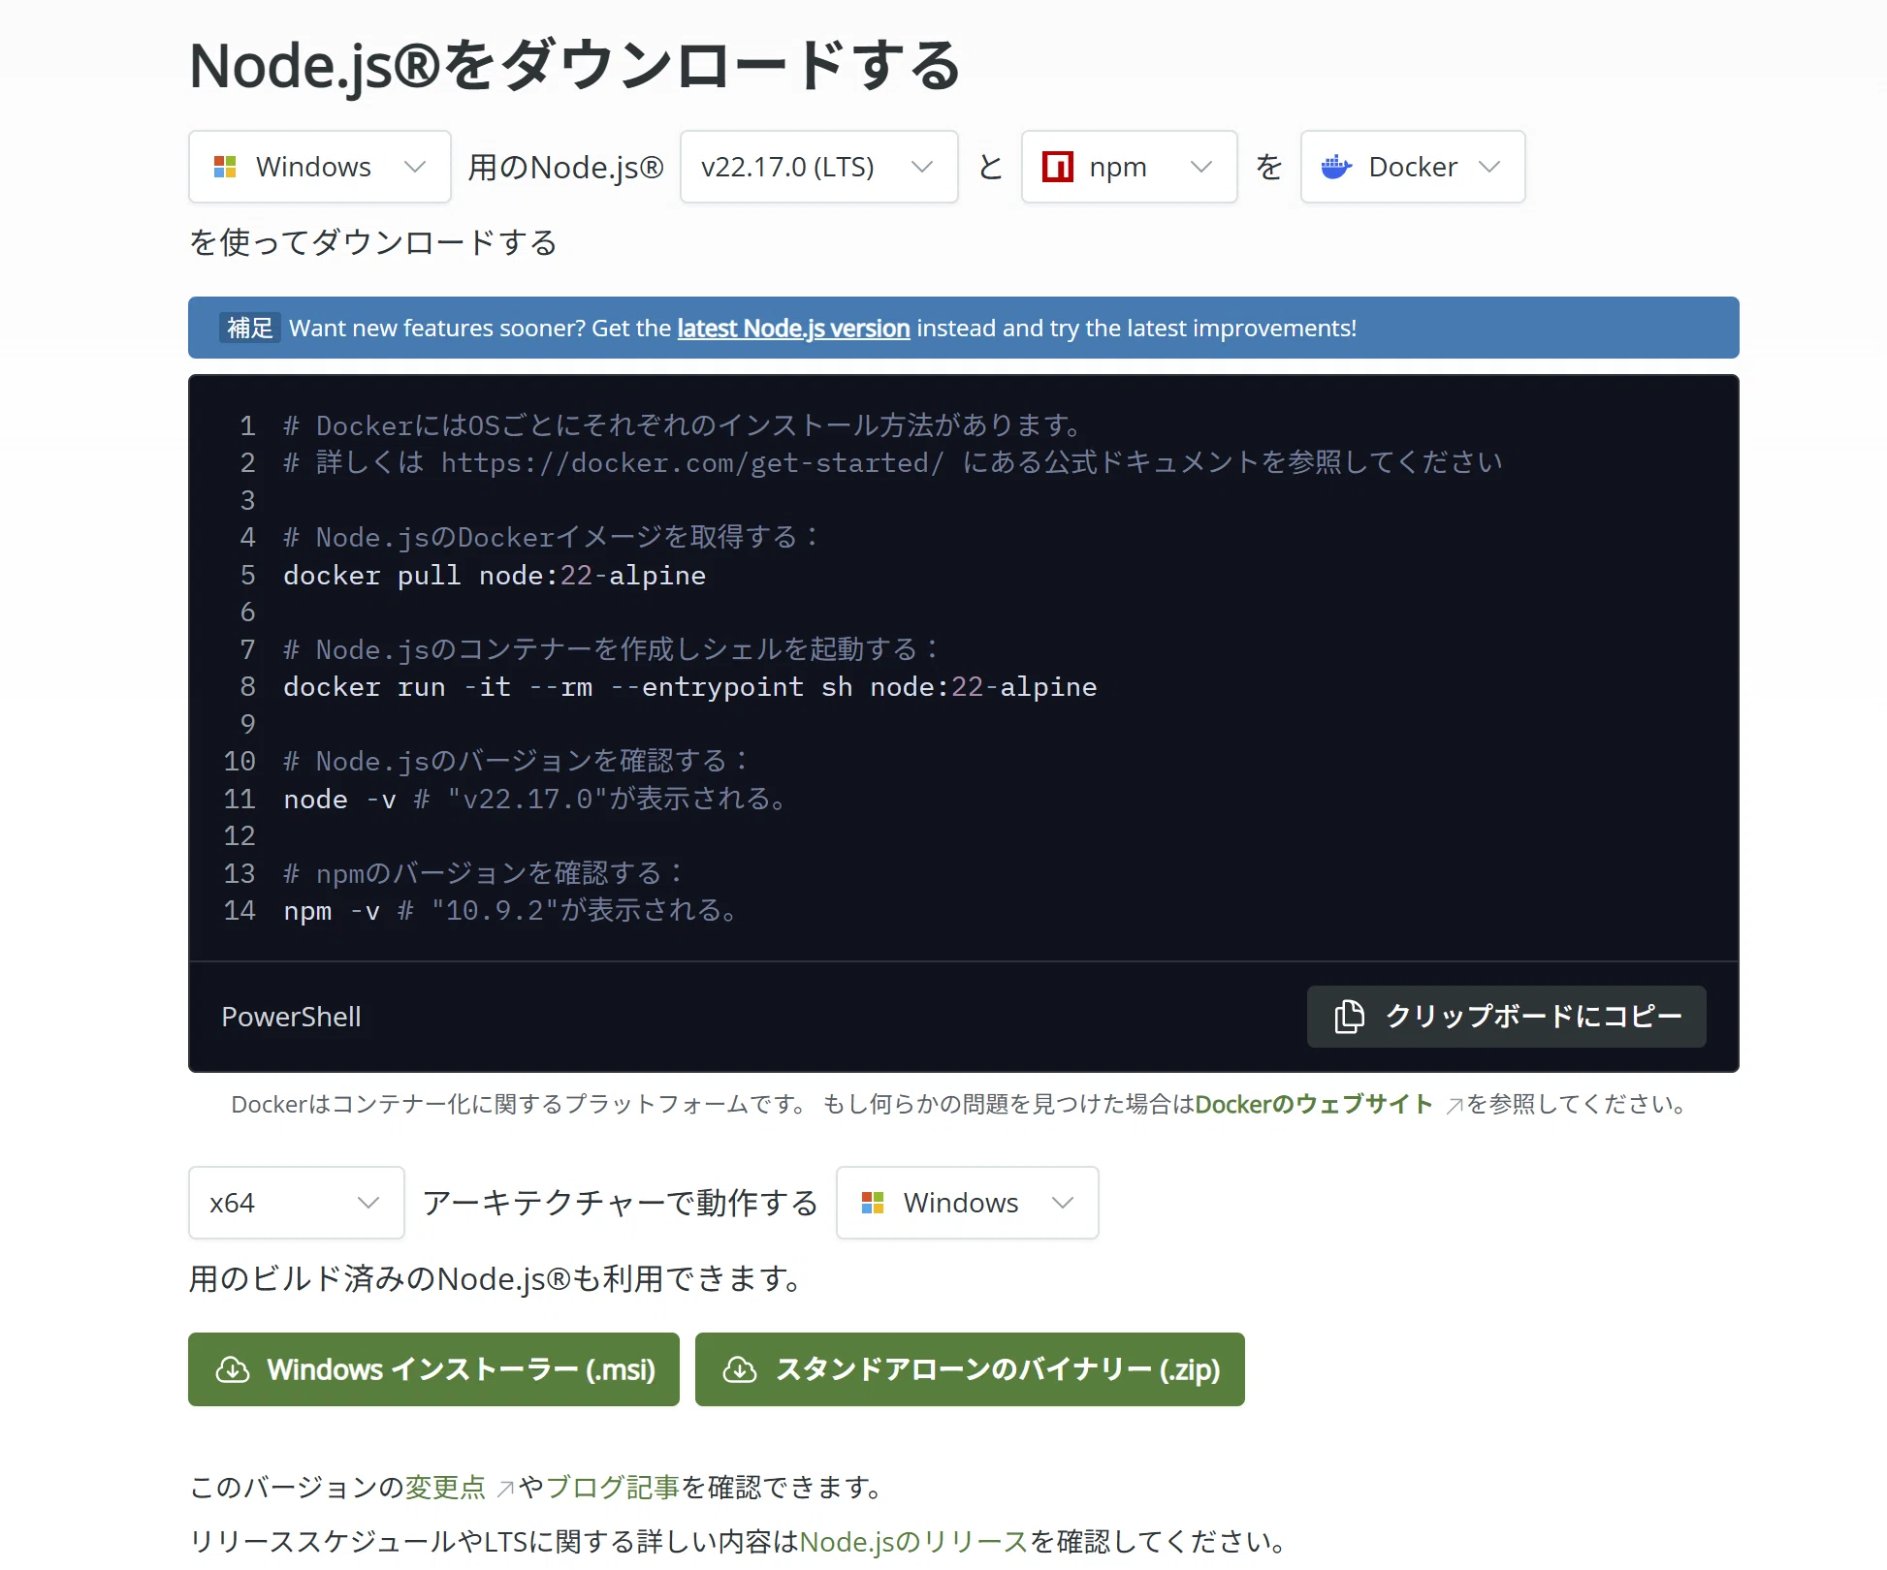Download the Windows インストーラー (.msi)
Viewport: 1887px width, 1570px height.
tap(433, 1369)
